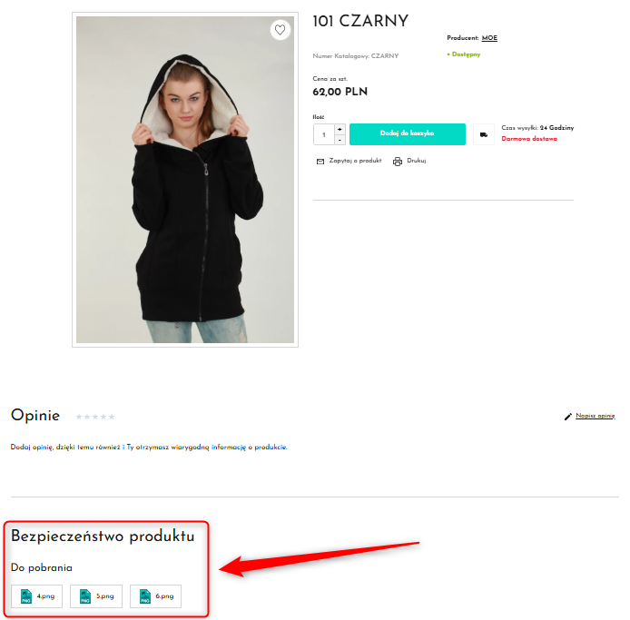The width and height of the screenshot is (630, 620).
Task: Click Darmowa dostawa text
Action: (x=529, y=139)
